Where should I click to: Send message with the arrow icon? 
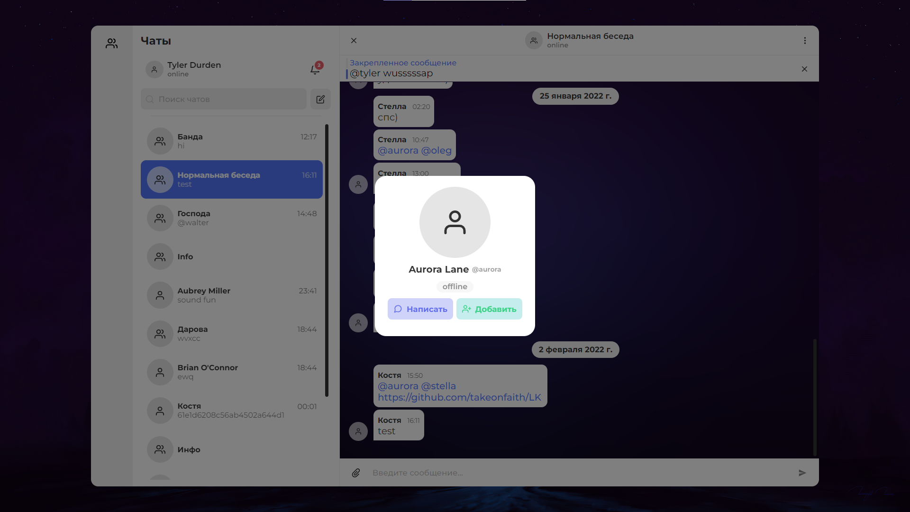[802, 473]
